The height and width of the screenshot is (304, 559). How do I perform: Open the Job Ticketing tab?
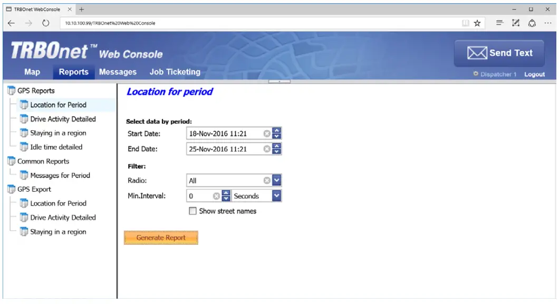tap(175, 72)
